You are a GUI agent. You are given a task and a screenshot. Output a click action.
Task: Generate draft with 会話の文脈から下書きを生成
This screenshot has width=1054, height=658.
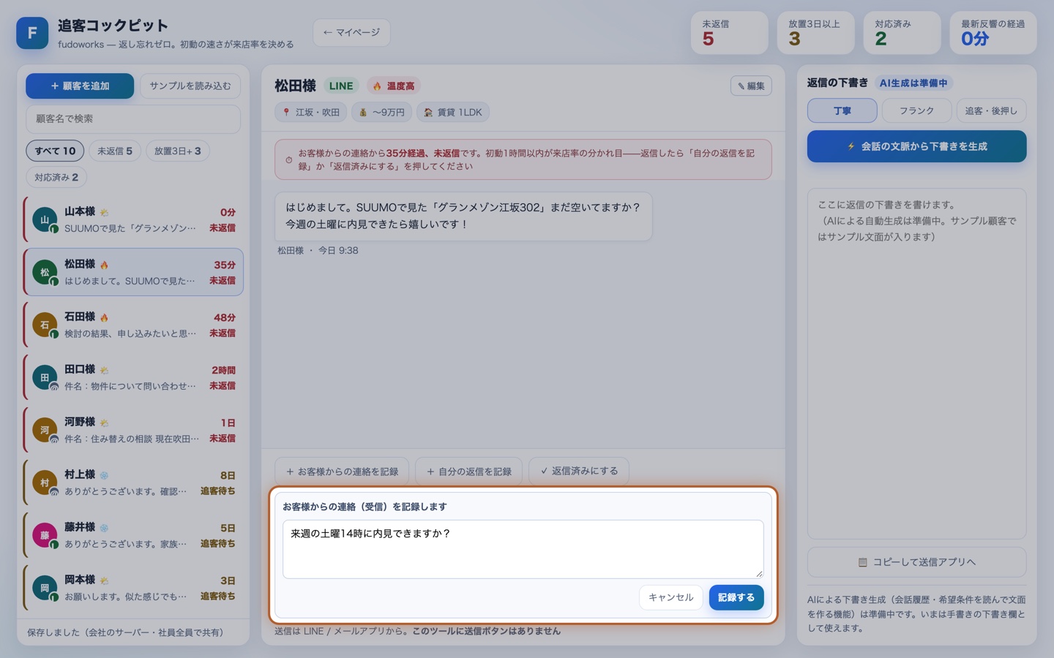(916, 146)
